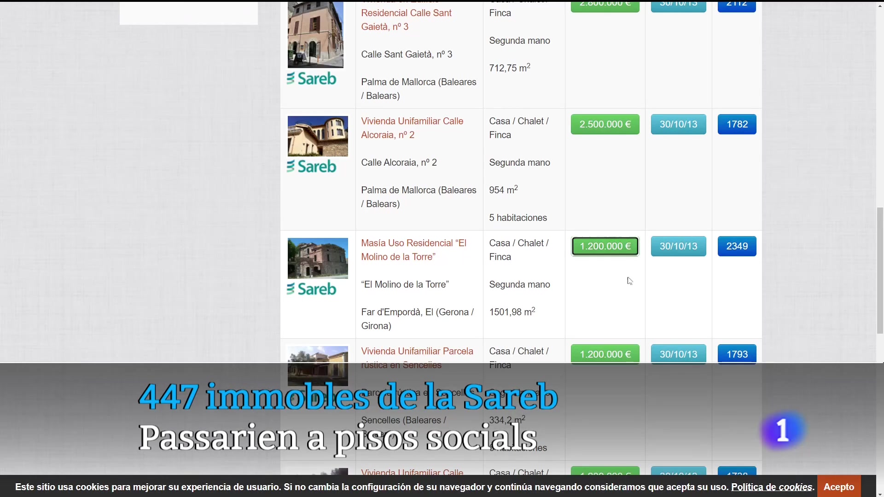This screenshot has width=884, height=497.
Task: Open El Molino de la Torre photo
Action: 318,258
